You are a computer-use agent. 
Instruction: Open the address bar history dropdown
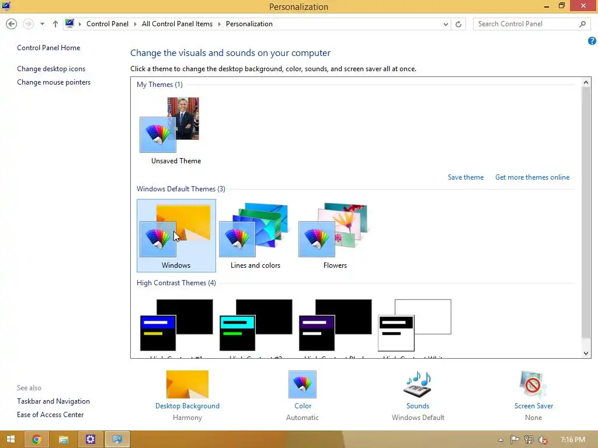coord(446,24)
